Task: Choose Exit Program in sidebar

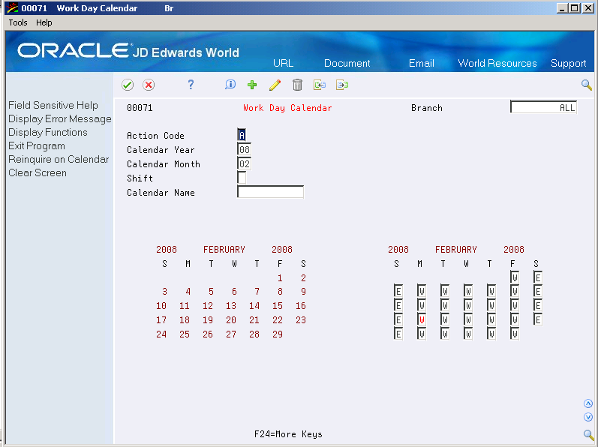Action: pos(37,146)
